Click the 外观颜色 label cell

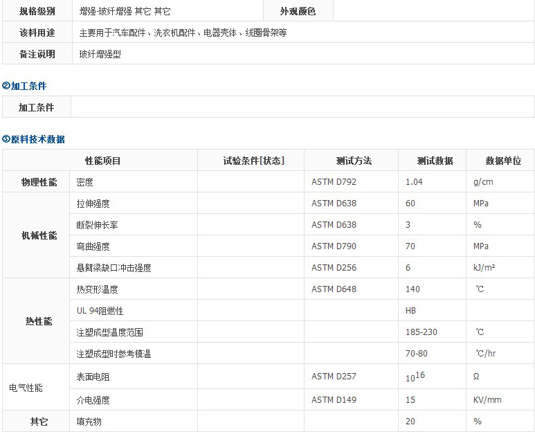tap(298, 11)
